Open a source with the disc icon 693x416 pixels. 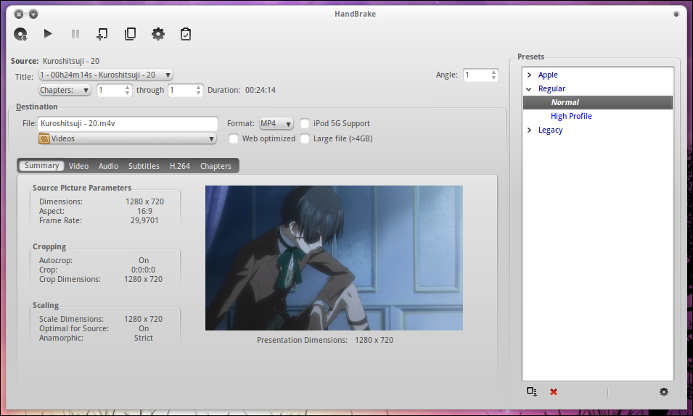[20, 34]
